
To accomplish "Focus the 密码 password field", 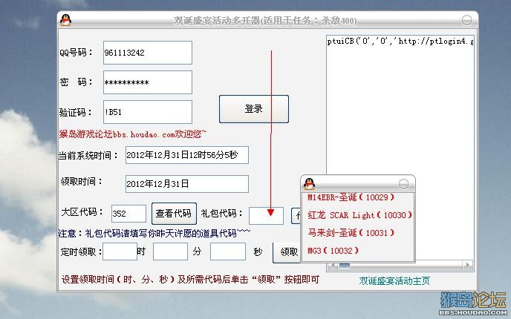I will pos(148,82).
